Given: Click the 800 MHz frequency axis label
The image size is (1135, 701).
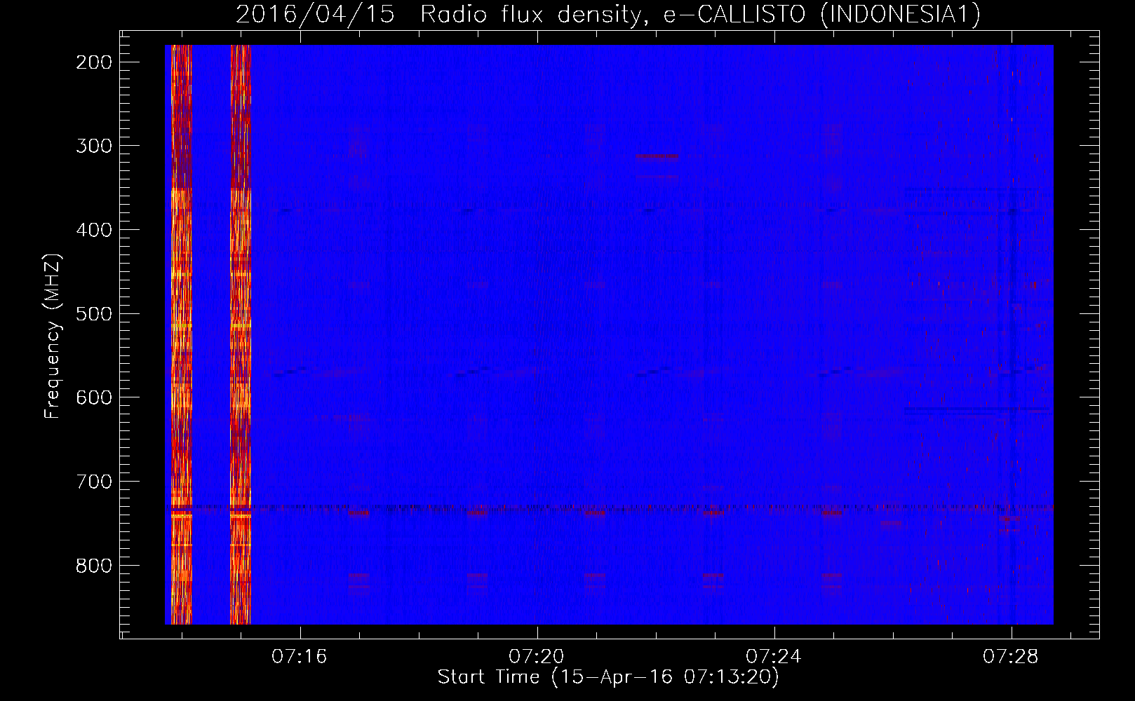Looking at the screenshot, I should click(x=93, y=566).
